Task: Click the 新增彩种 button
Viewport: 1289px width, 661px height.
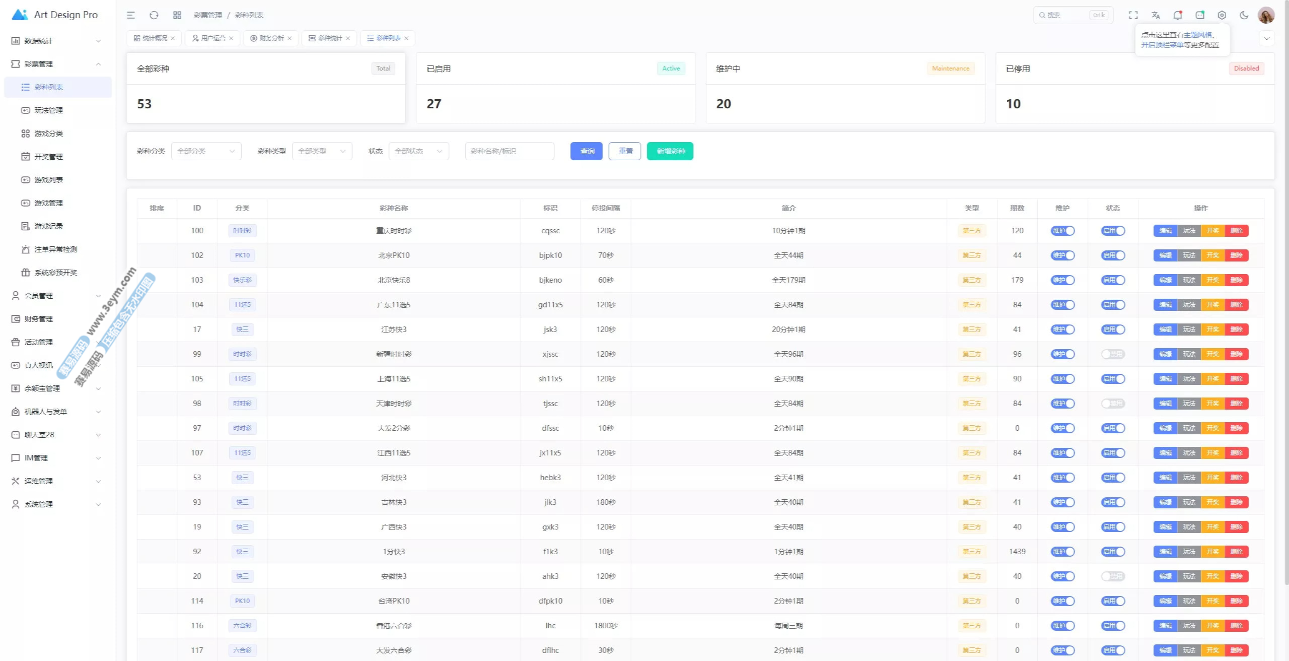Action: tap(670, 151)
